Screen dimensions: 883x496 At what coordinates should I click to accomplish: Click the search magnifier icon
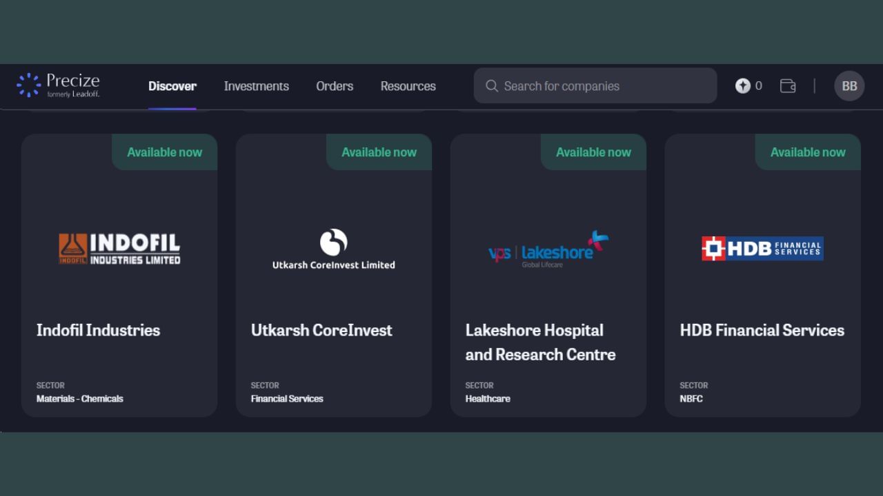coord(492,86)
